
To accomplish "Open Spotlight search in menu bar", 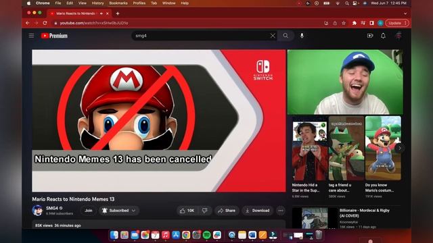I will [x=346, y=3].
